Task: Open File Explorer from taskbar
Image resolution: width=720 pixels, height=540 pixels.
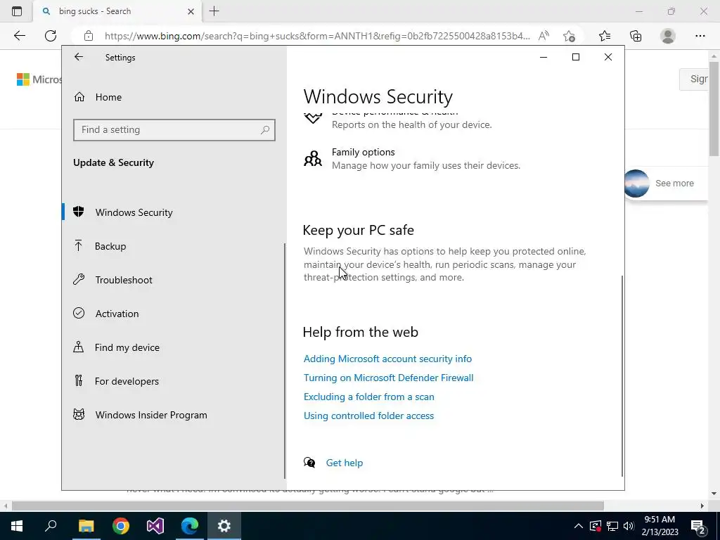Action: [86, 526]
